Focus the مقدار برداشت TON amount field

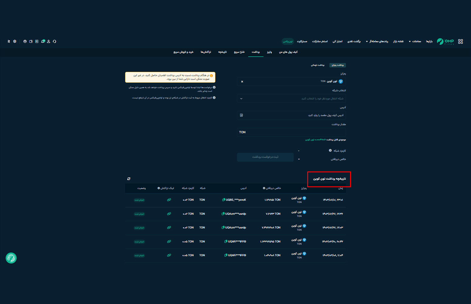point(291,132)
